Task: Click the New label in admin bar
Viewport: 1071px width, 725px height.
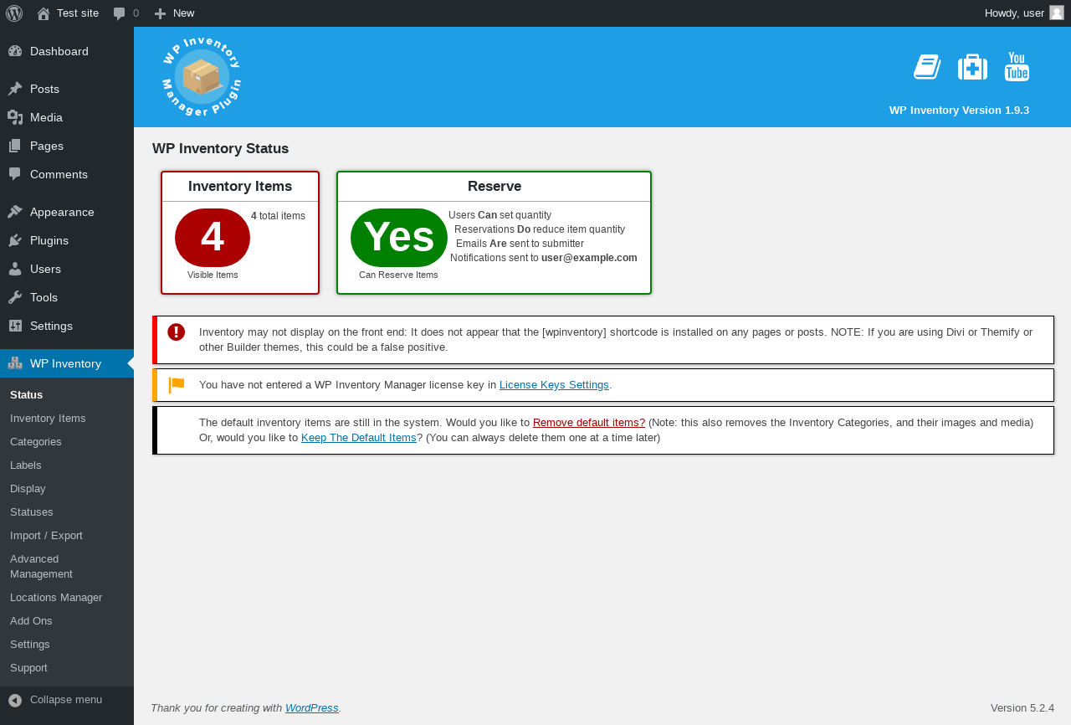Action: pyautogui.click(x=184, y=13)
